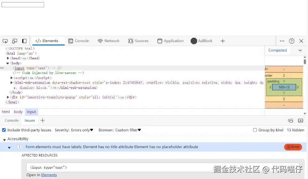Click the collapse drawer icon at far right
The image size is (308, 179).
point(301,121)
